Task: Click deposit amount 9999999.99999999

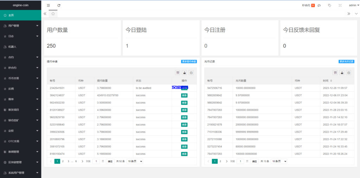Action: pyautogui.click(x=247, y=132)
